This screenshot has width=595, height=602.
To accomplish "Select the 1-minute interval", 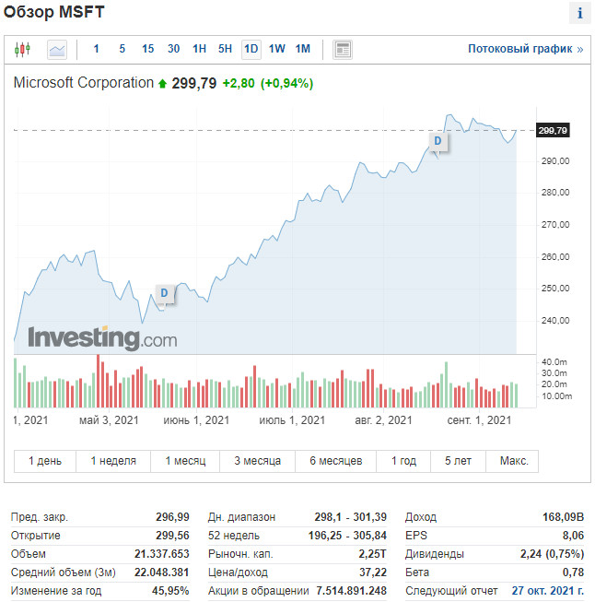I will pyautogui.click(x=96, y=49).
